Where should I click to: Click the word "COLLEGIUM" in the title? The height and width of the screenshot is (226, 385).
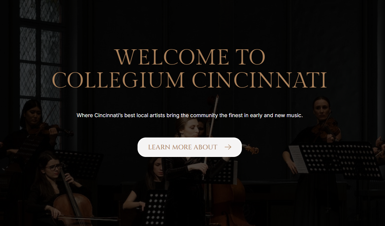click(x=118, y=80)
